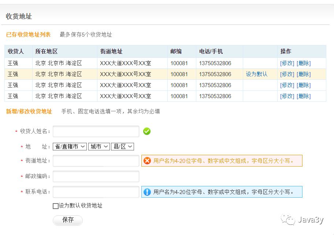Click 100081 in the highlighted row

click(179, 74)
